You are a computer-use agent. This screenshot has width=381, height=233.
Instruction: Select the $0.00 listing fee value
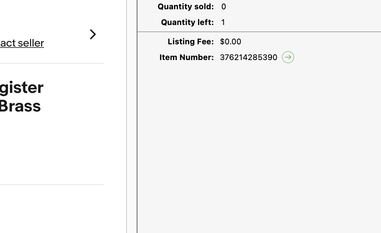pos(231,41)
